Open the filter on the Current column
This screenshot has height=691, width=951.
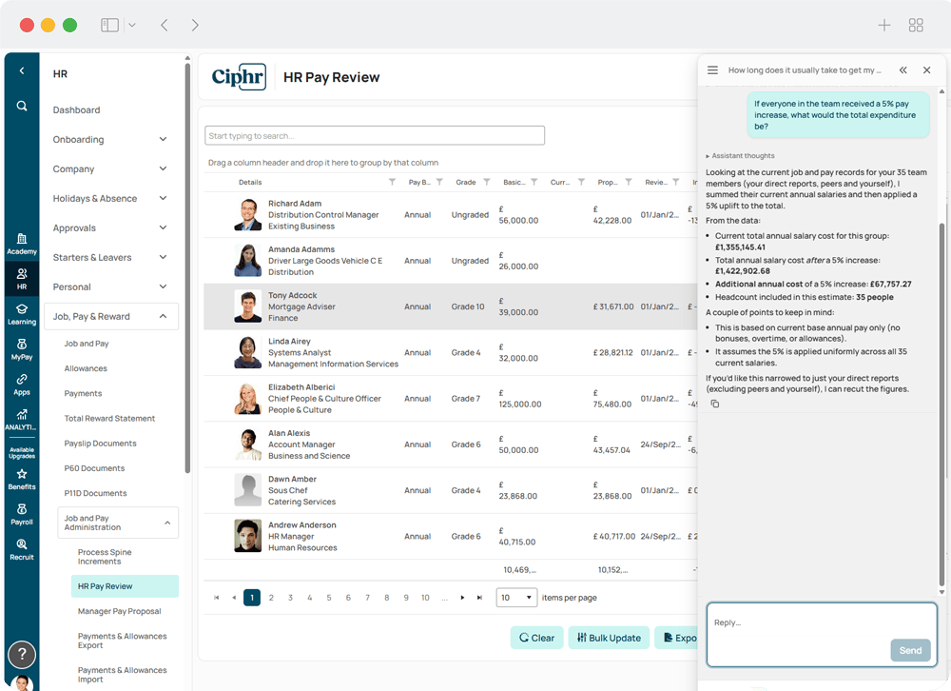click(582, 182)
